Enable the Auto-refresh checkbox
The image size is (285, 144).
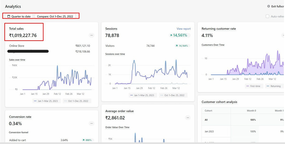(268, 16)
